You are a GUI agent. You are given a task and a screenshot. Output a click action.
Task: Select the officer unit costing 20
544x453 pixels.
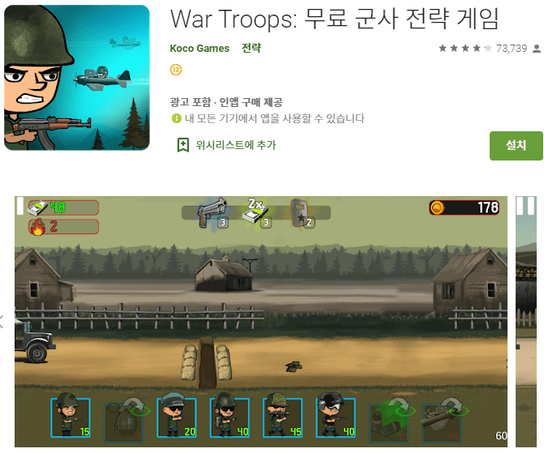point(177,417)
